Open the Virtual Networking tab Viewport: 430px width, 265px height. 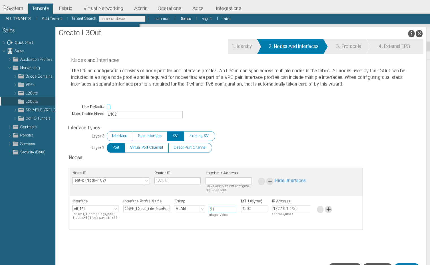tap(103, 8)
